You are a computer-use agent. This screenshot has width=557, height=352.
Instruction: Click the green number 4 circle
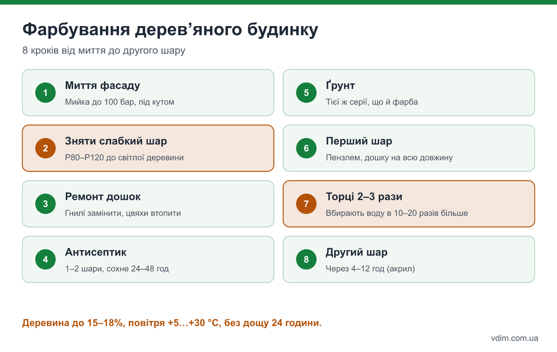coord(46,260)
